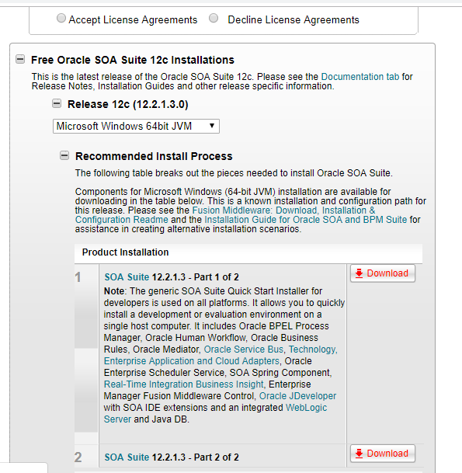This screenshot has height=473, width=462.
Task: Open the Documentation tab link
Action: (360, 77)
